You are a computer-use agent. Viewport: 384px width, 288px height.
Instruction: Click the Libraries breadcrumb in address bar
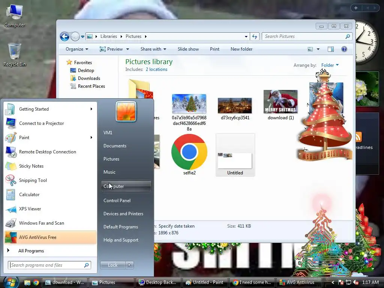pyautogui.click(x=108, y=36)
